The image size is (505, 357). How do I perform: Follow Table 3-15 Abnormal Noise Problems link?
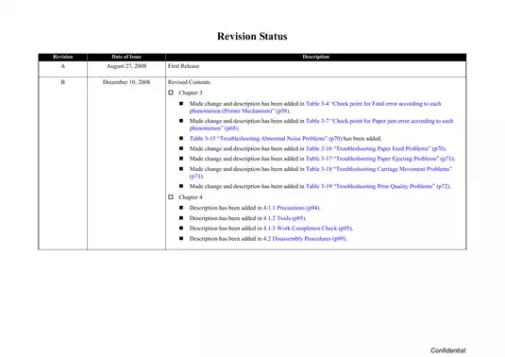point(265,139)
